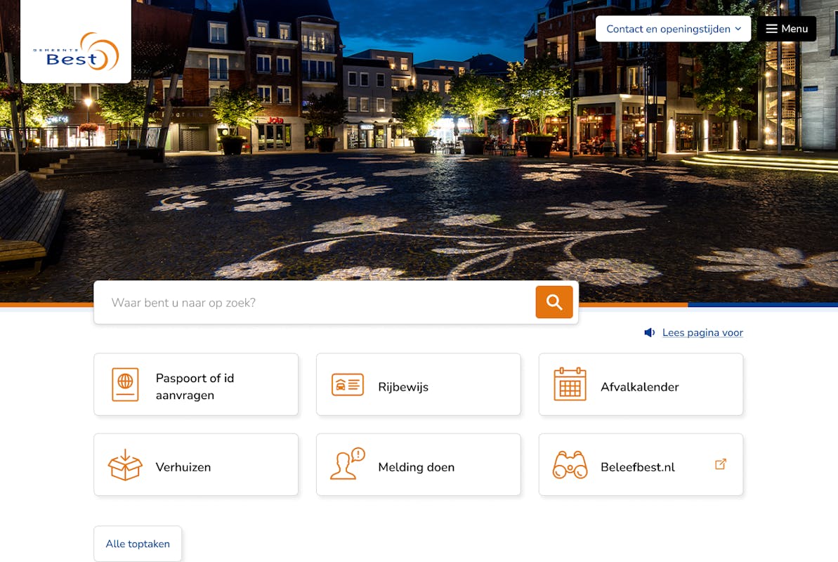Click the passport icon
838x562 pixels.
[125, 385]
